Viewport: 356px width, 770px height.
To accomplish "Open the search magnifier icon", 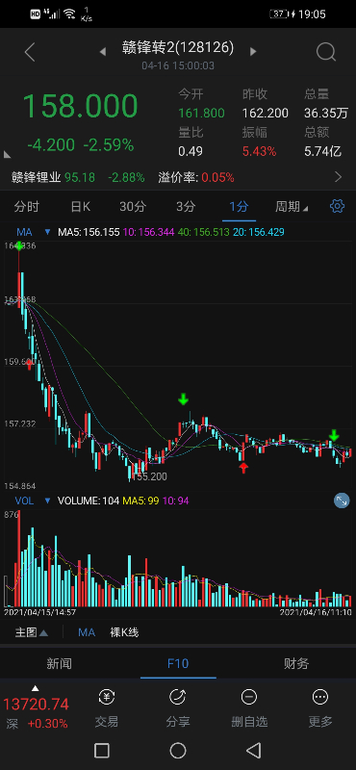I will [x=326, y=52].
